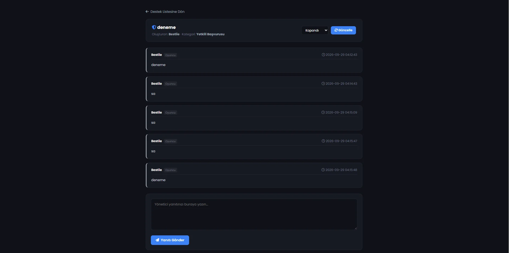Open the Kapandı status dropdown
This screenshot has width=509, height=253.
(x=315, y=30)
